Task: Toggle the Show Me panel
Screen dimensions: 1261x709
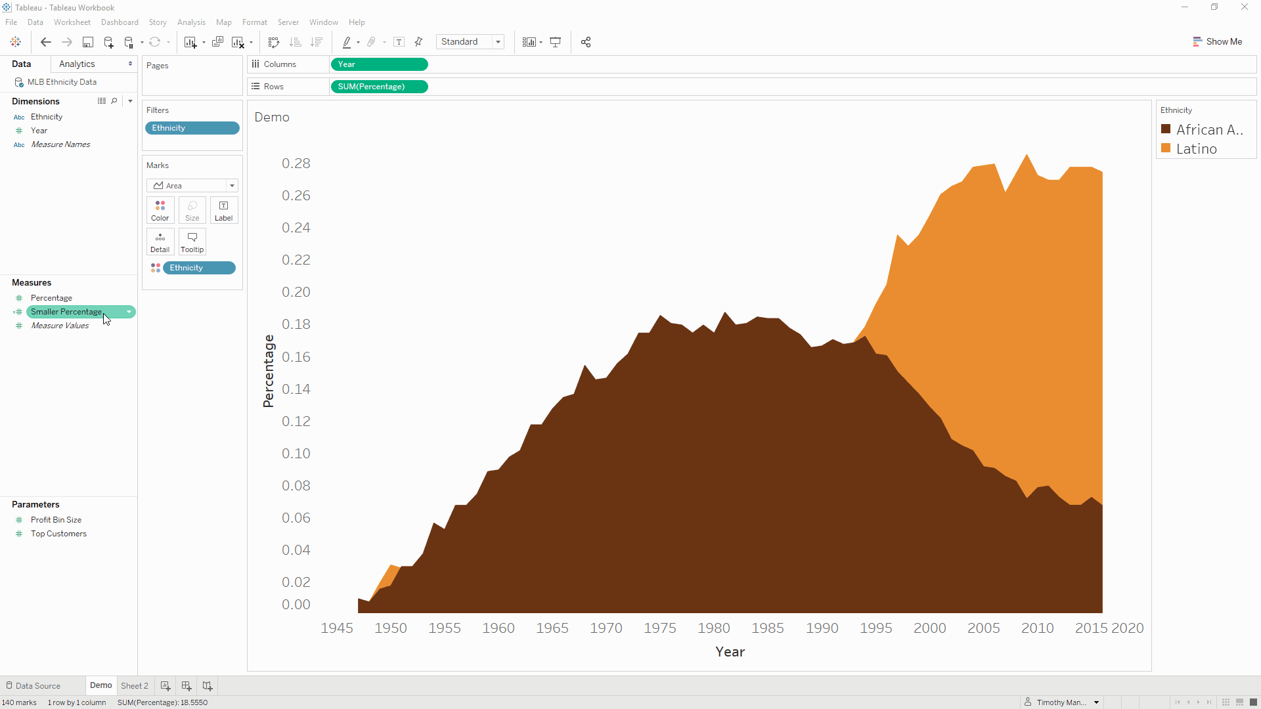Action: point(1217,41)
